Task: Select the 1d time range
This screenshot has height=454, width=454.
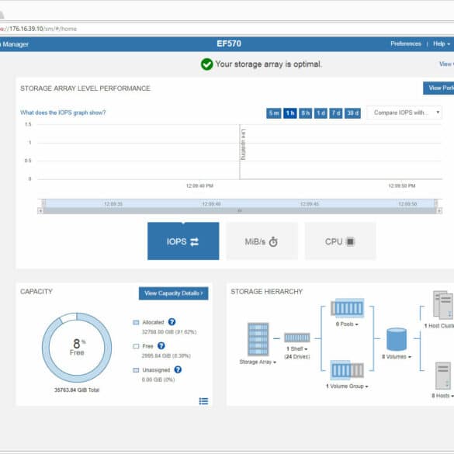Action: [321, 113]
